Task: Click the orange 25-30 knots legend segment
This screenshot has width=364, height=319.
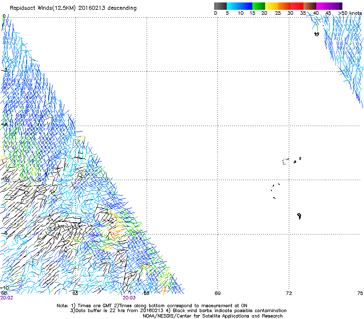Action: [x=284, y=6]
